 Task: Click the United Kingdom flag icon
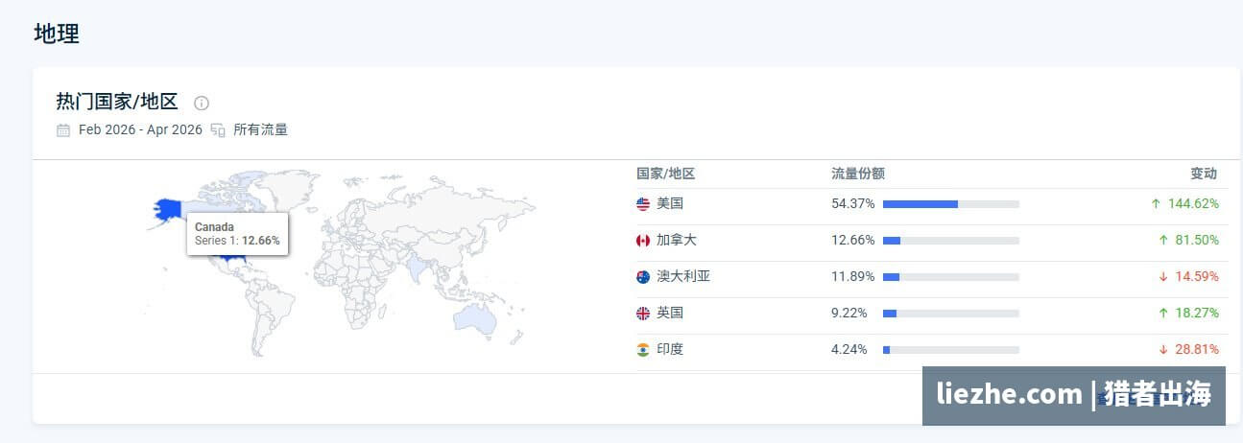click(643, 314)
